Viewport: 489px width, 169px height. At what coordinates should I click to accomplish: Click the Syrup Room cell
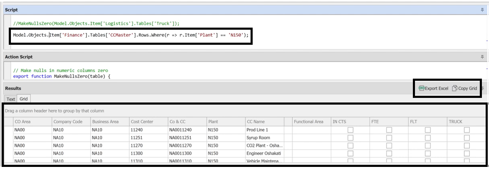click(258, 138)
